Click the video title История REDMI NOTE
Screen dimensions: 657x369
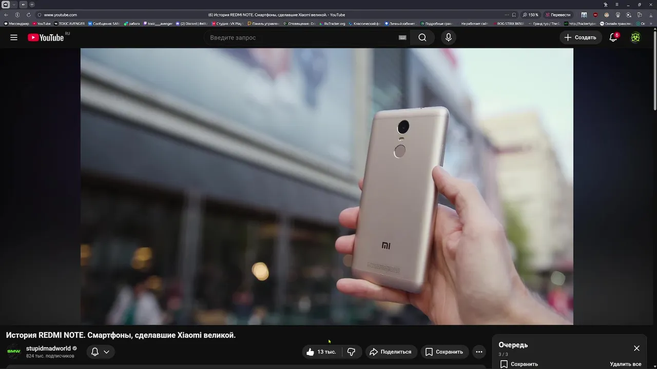(x=121, y=335)
